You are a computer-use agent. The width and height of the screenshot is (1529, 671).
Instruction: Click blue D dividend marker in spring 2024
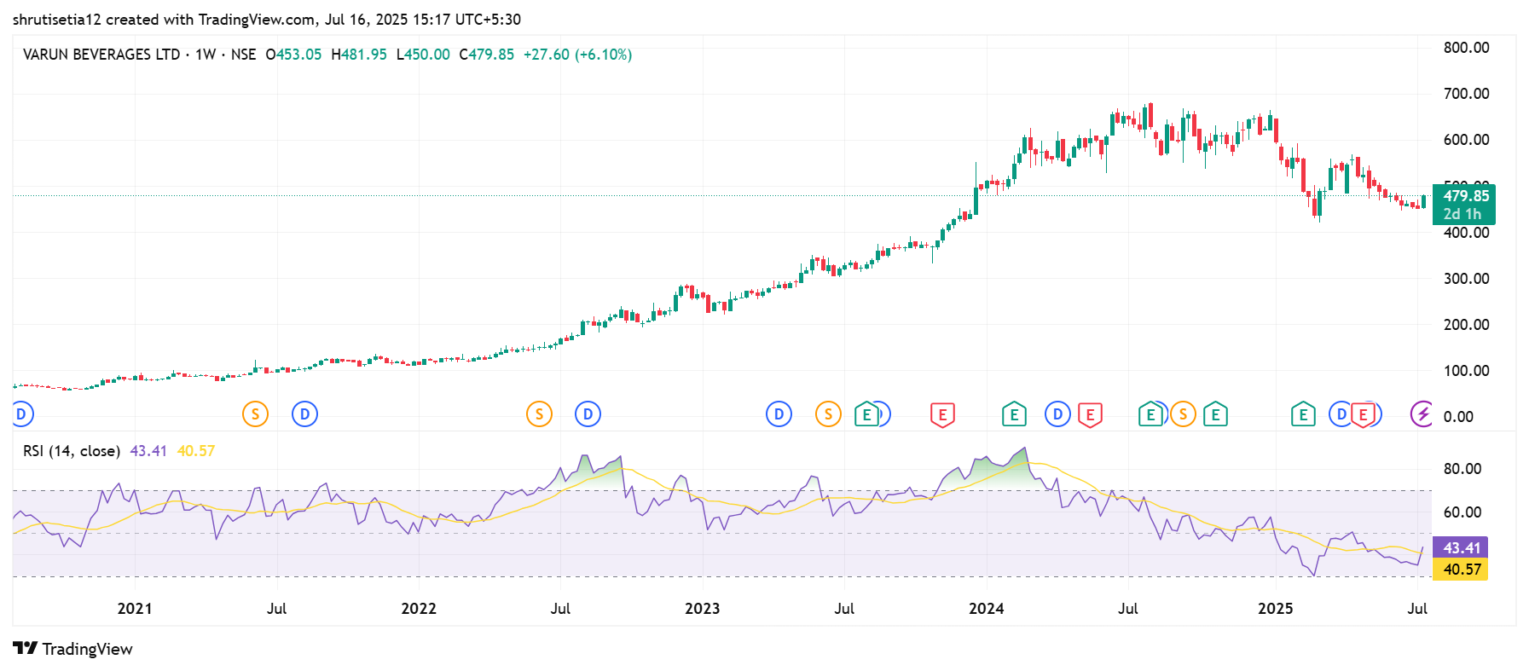[x=1057, y=414]
